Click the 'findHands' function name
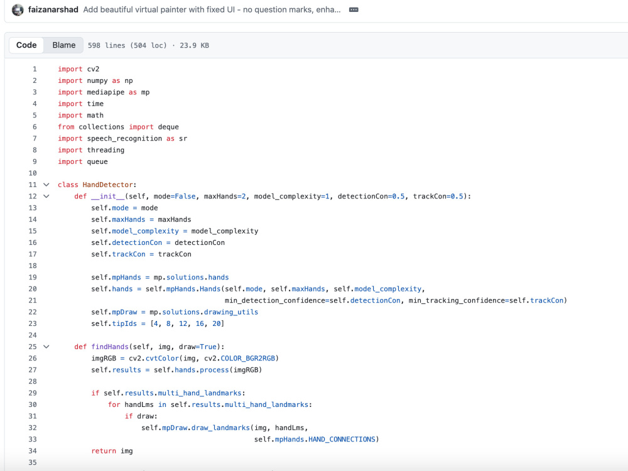 [x=110, y=347]
